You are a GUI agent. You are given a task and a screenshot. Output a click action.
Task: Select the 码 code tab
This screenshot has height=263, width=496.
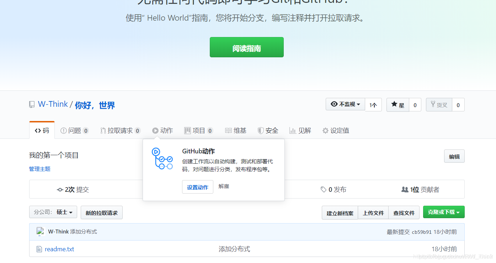(x=42, y=131)
